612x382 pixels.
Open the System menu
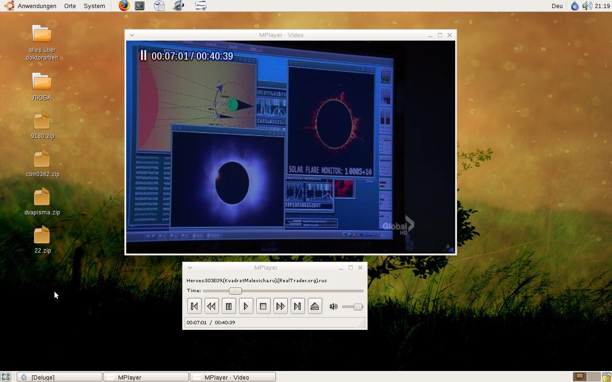click(x=94, y=6)
